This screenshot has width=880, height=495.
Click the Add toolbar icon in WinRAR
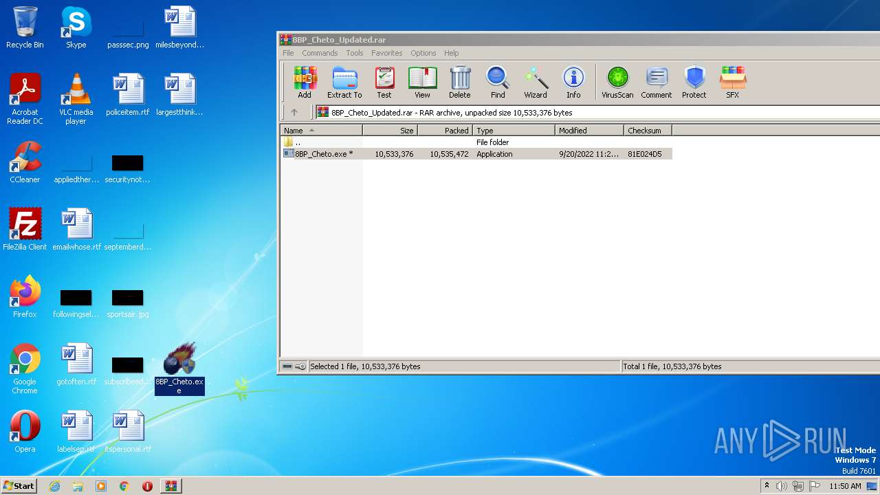click(305, 82)
